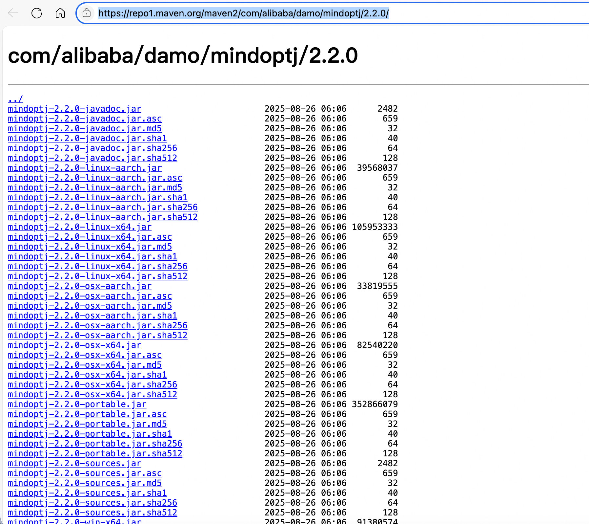Image resolution: width=589 pixels, height=524 pixels.
Task: Download mindoptj-2.2.0-javadoc.jar
Action: click(x=74, y=109)
